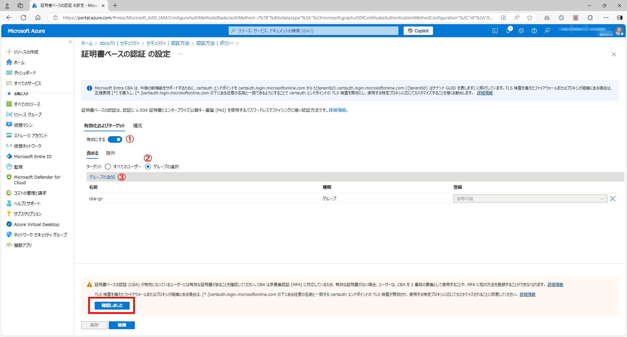Switch to the 構成 tab
Image resolution: width=627 pixels, height=337 pixels.
pos(137,126)
